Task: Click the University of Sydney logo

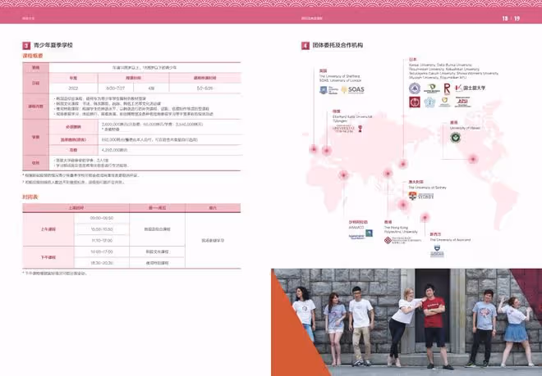Action: point(420,196)
